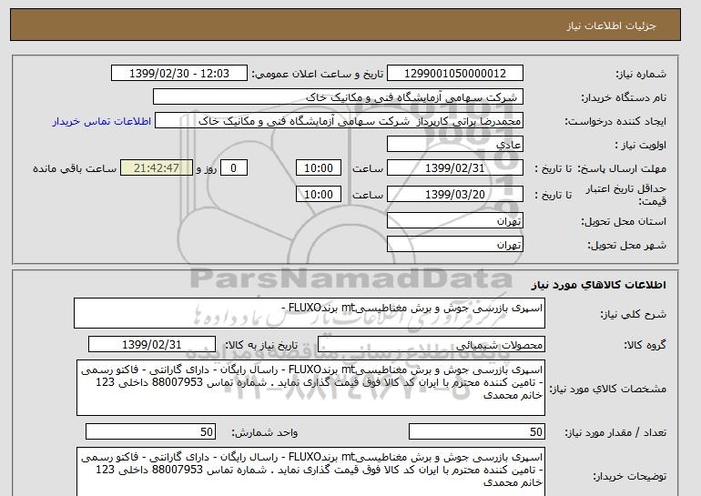701x496 pixels.
Task: Click the label مهلت ارسال پاسخ
Action: point(622,169)
